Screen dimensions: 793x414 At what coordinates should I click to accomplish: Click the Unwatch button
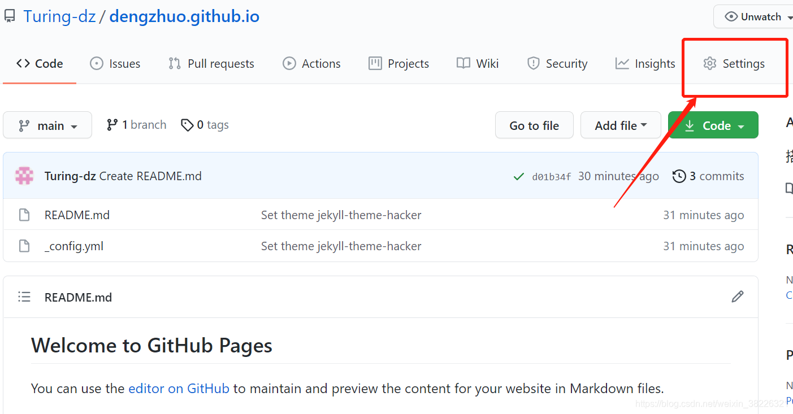[x=753, y=17]
